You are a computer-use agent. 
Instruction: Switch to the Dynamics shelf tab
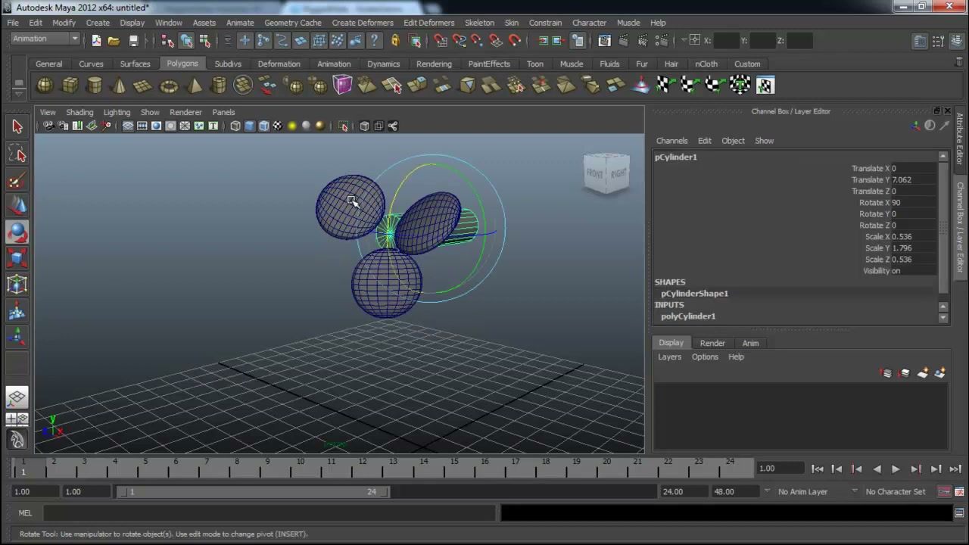(x=383, y=64)
